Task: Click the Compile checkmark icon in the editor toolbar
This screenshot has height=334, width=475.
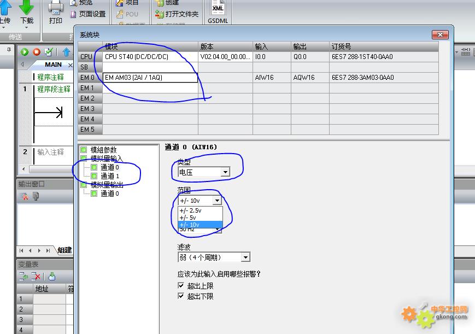Action: pyautogui.click(x=49, y=52)
